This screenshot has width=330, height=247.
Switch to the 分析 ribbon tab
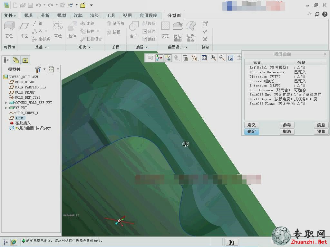click(x=45, y=15)
